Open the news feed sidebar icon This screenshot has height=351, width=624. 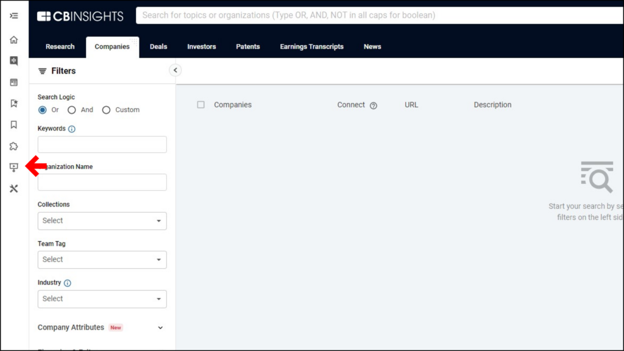(14, 82)
